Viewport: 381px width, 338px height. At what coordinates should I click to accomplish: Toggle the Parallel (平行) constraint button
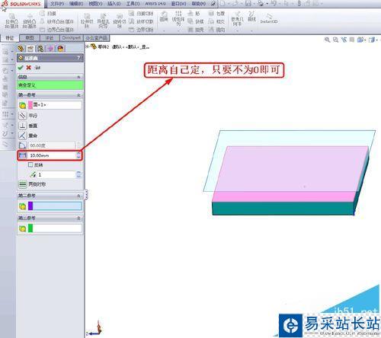point(23,116)
